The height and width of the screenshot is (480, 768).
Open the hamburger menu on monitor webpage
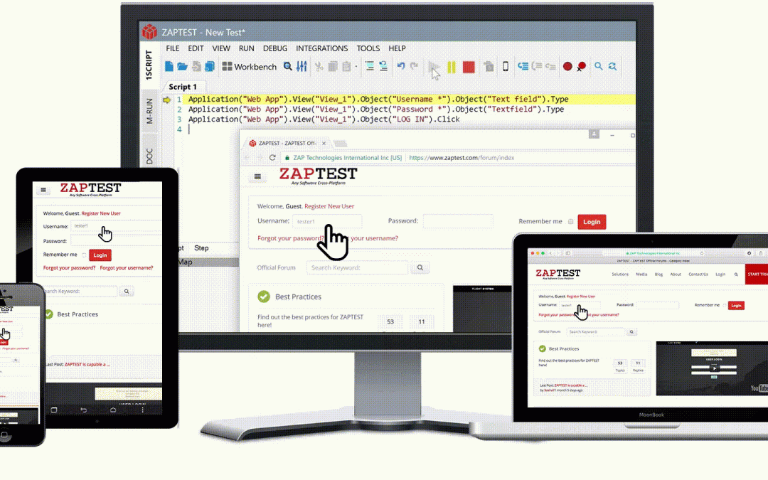pos(257,176)
